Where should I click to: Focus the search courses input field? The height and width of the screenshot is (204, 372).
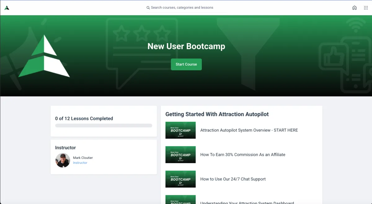[186, 8]
